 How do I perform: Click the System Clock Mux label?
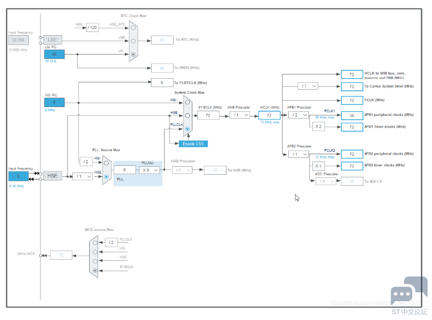point(190,93)
